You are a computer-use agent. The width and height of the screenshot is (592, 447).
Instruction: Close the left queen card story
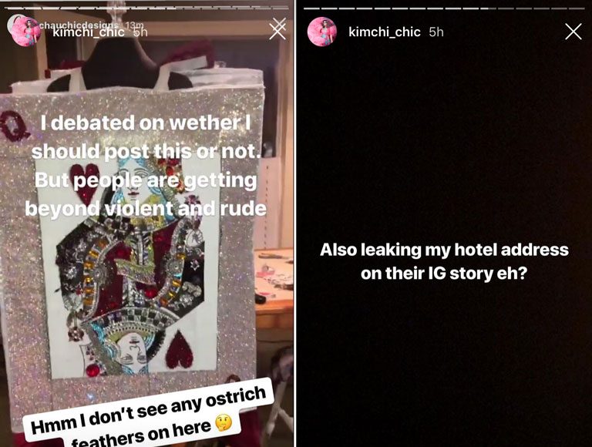pos(277,31)
